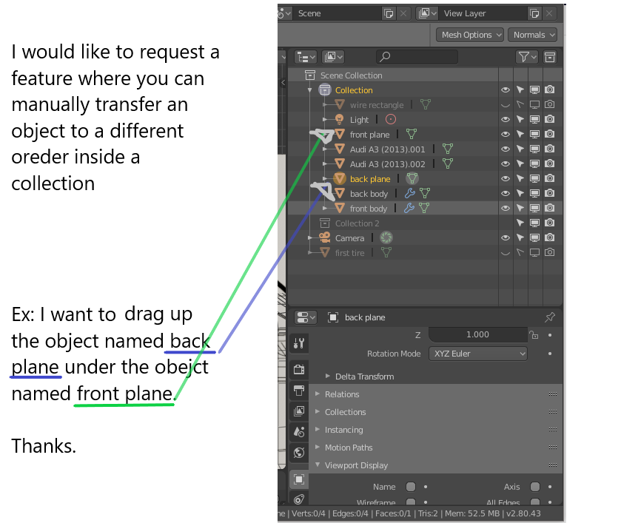Click the mesh data icon of back plane
Viewport: 638px width, 523px height.
coord(412,178)
